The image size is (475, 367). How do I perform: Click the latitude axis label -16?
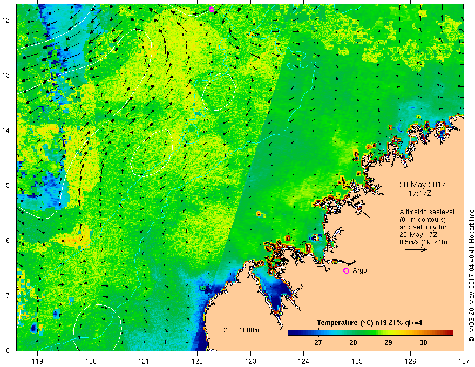point(5,241)
